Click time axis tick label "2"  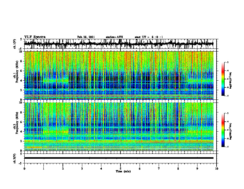(x=63, y=169)
